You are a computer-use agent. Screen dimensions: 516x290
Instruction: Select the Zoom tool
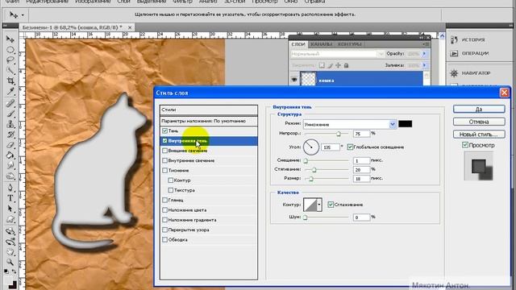click(10, 262)
